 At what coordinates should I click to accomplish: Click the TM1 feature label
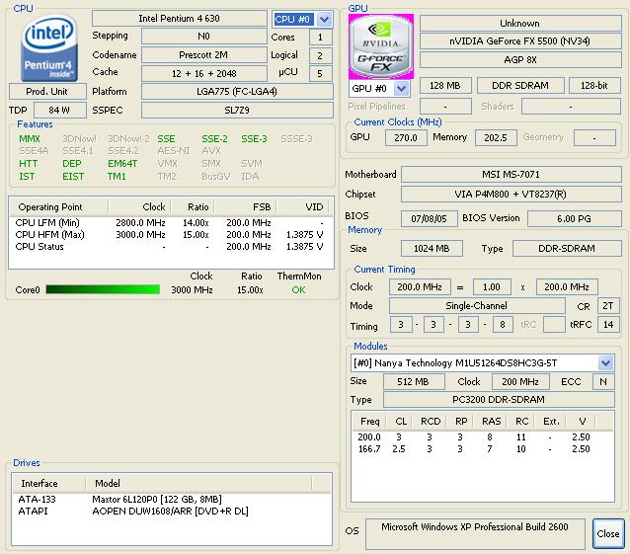click(117, 177)
